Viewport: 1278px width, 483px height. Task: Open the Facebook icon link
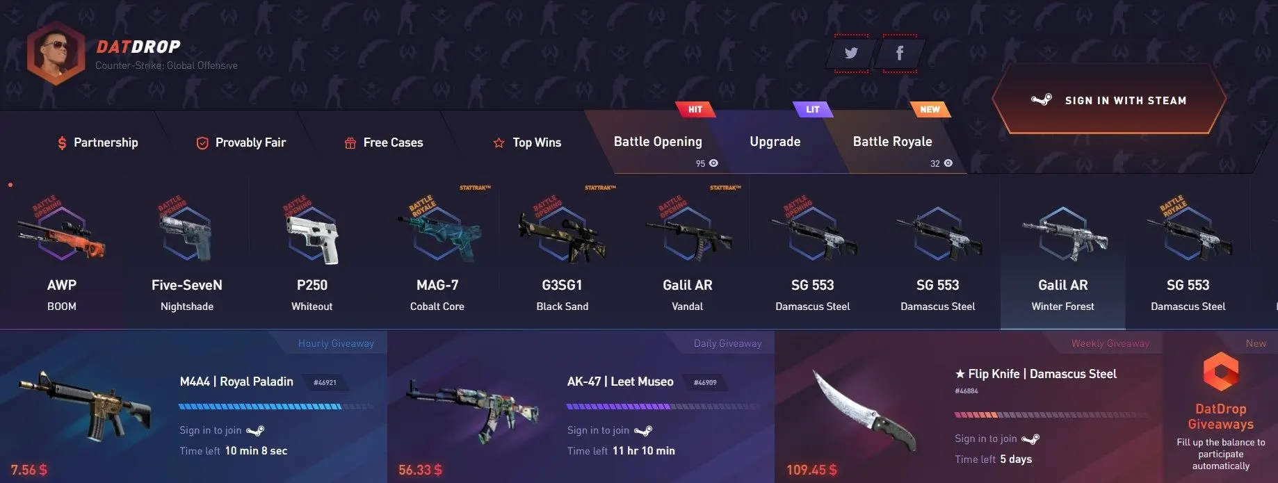(x=900, y=54)
